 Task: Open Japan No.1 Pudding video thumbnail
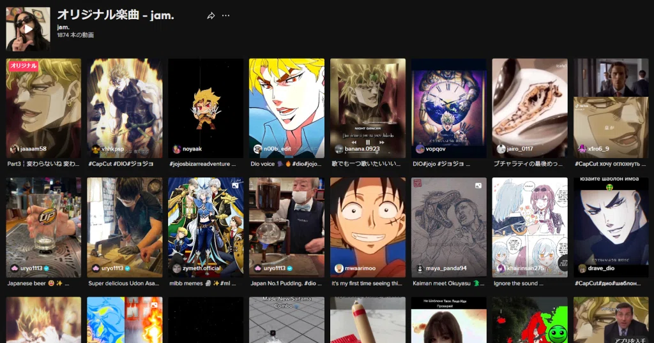point(287,227)
